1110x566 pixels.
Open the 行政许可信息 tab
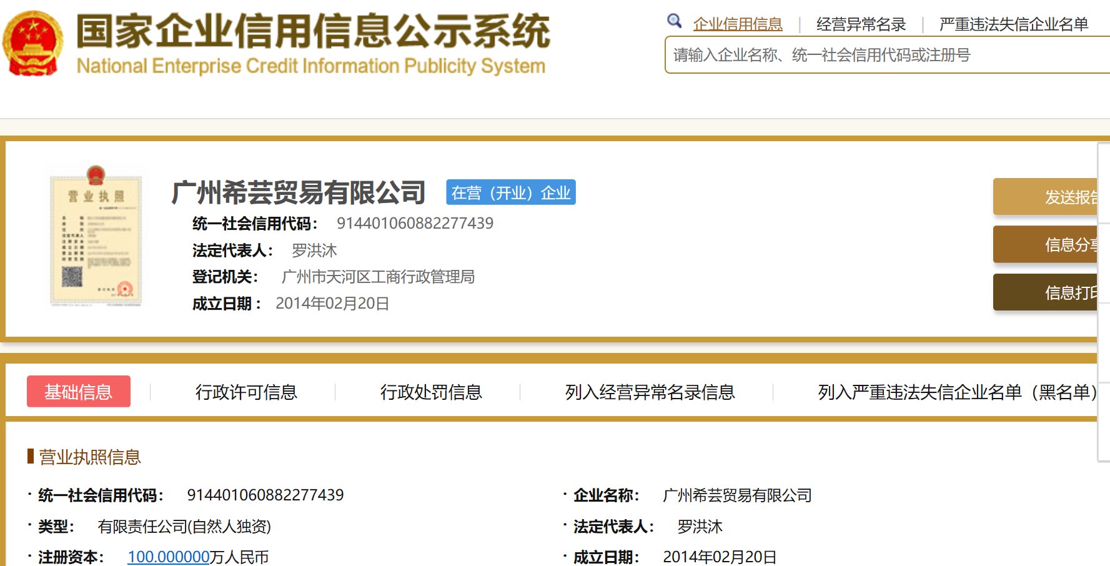click(x=246, y=392)
